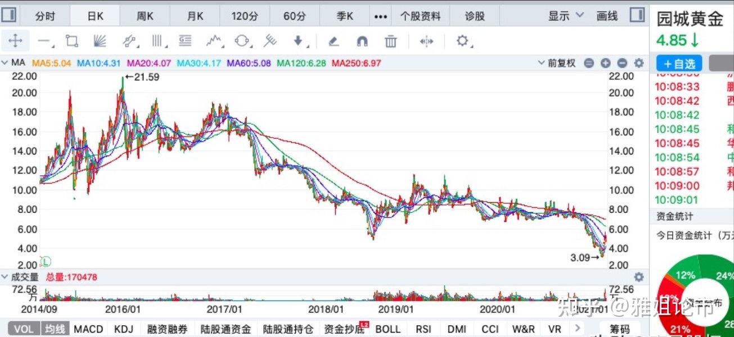Pick the rectangle drawing tool
The width and height of the screenshot is (734, 337).
[71, 40]
